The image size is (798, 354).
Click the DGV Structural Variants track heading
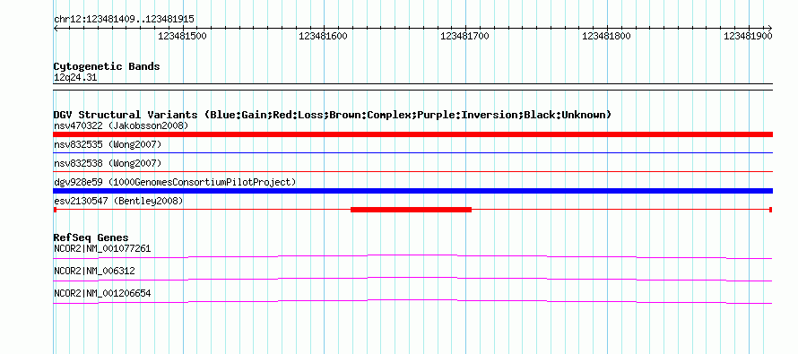(333, 115)
